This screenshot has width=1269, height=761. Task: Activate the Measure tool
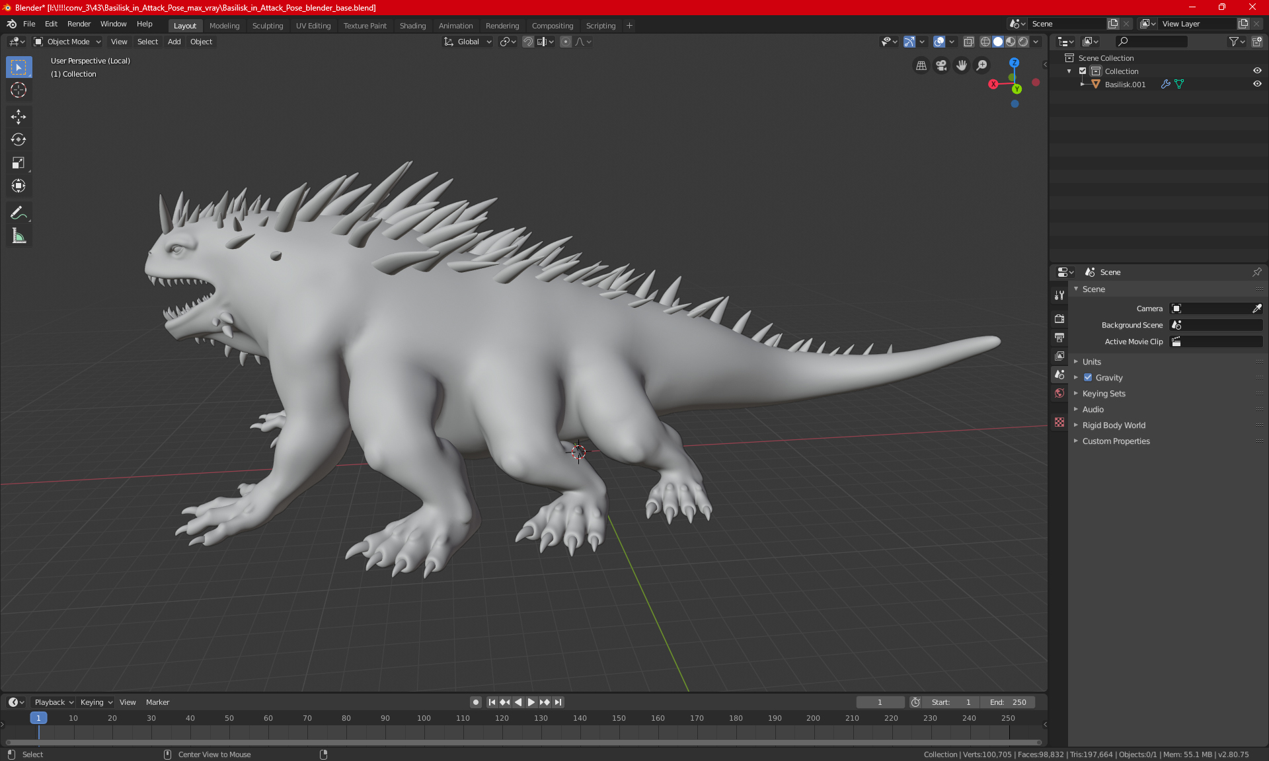coord(19,236)
